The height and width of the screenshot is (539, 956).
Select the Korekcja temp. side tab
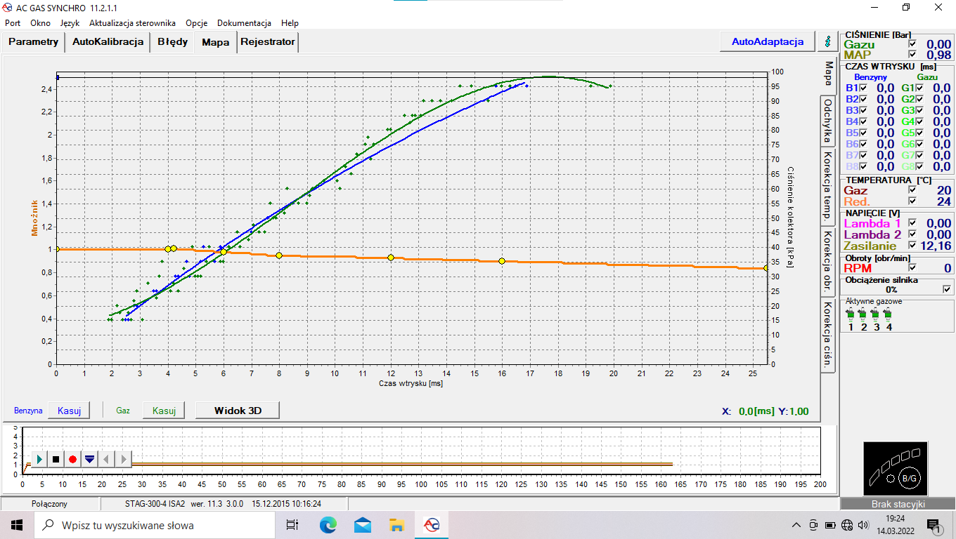click(x=828, y=186)
